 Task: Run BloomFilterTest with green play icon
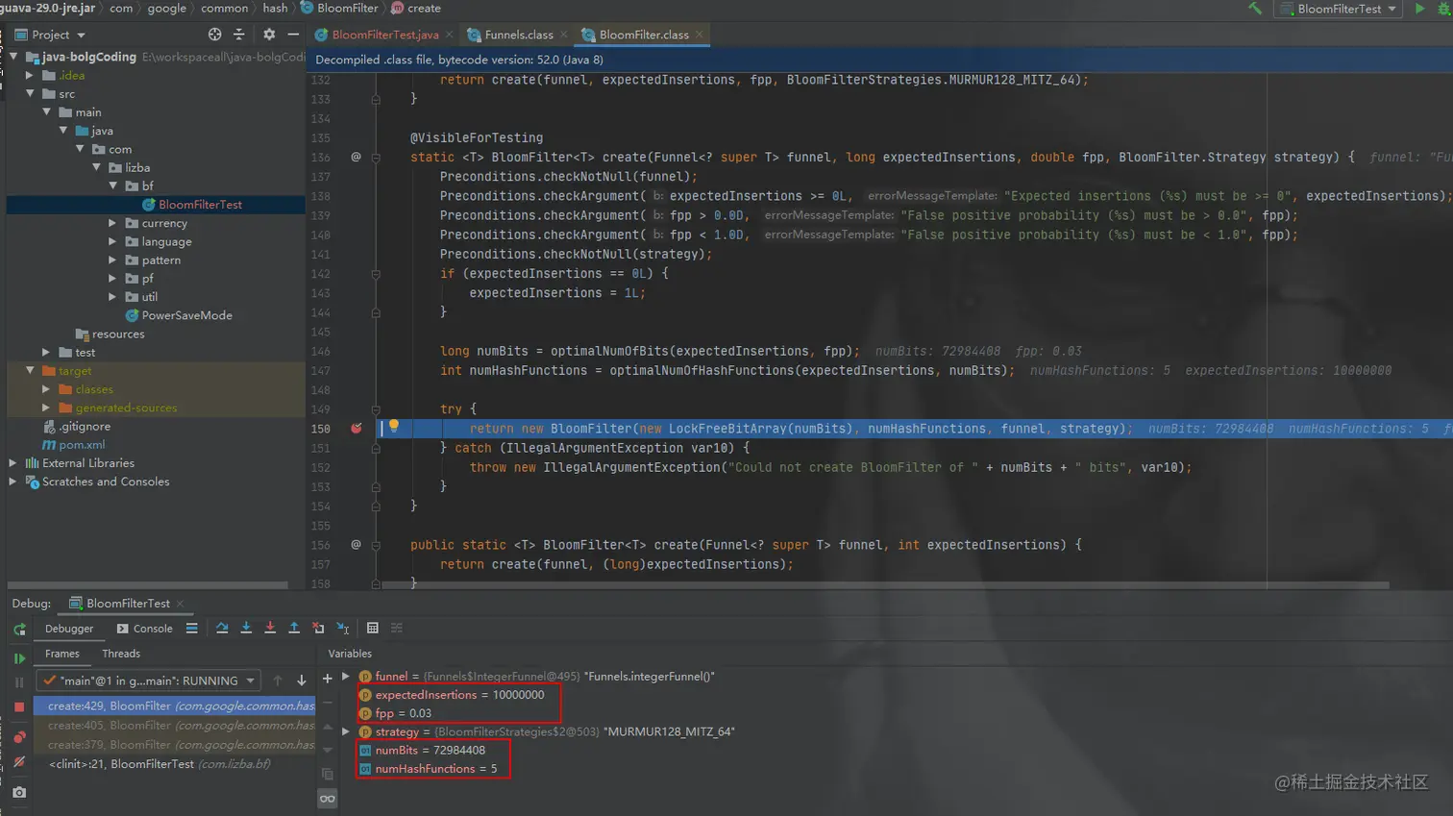coord(1420,9)
